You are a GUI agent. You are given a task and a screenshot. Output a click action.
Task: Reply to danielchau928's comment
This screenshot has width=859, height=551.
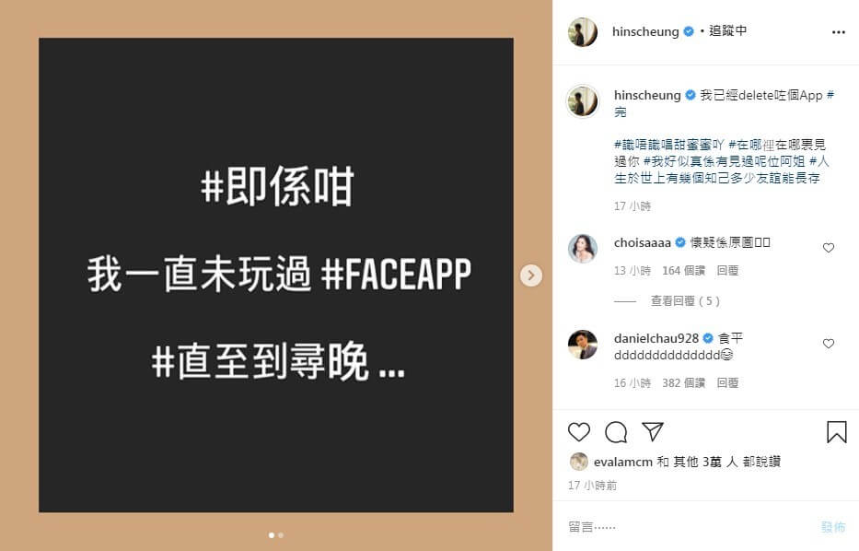[727, 383]
